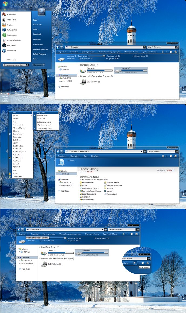Image resolution: width=186 pixels, height=313 pixels.
Task: Open the Context Menu Editor 1.1 shortcut
Action: click(x=91, y=188)
